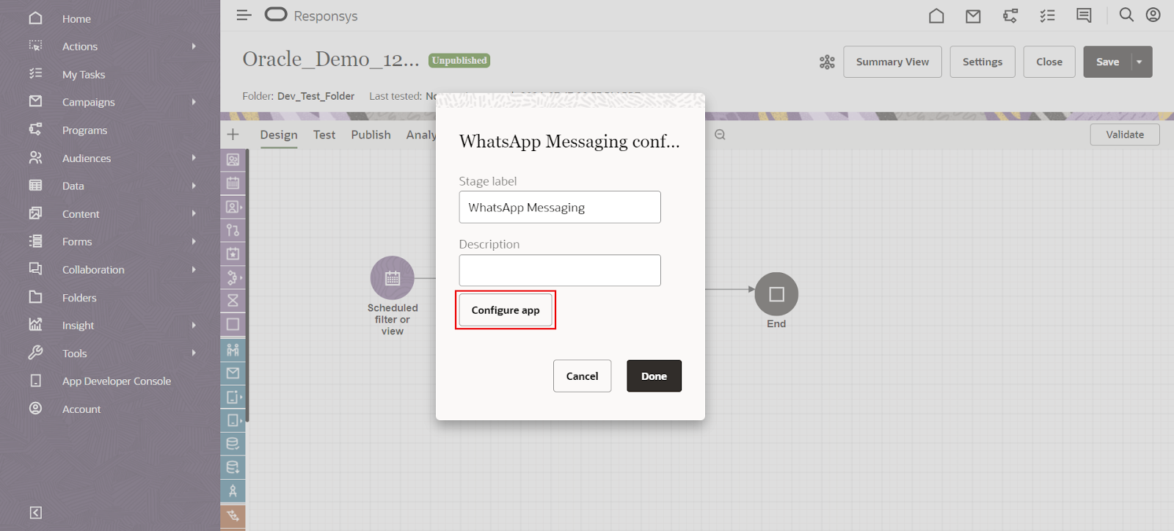Expand the Content submenu arrow

pyautogui.click(x=194, y=213)
